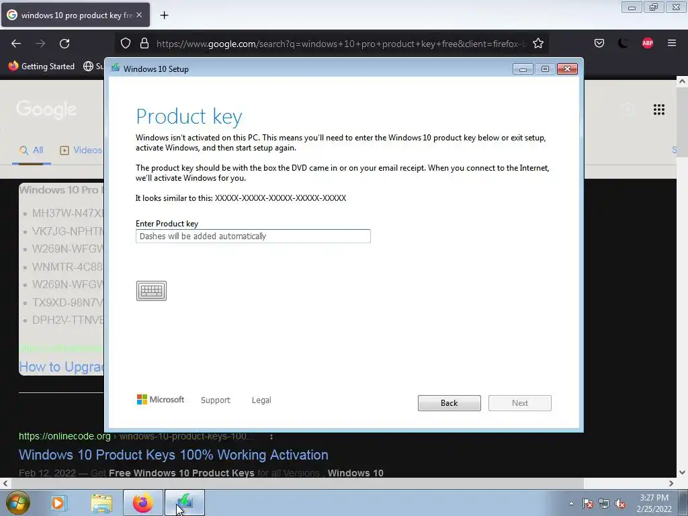Open Action Center flag icon

(588, 503)
